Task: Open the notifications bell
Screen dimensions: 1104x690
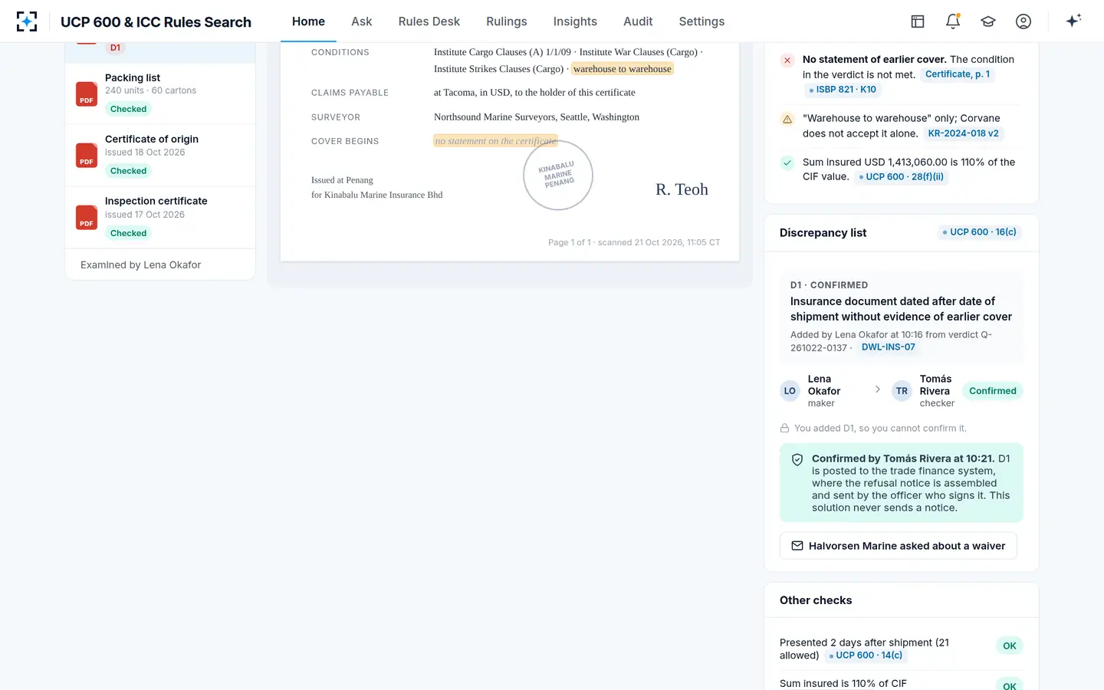Action: pos(953,21)
